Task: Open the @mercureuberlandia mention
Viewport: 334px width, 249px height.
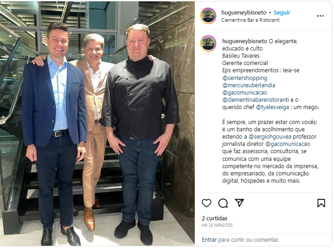Action: [248, 85]
